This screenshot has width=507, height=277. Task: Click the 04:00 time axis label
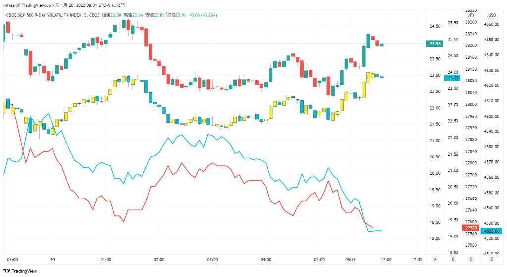pos(266,260)
